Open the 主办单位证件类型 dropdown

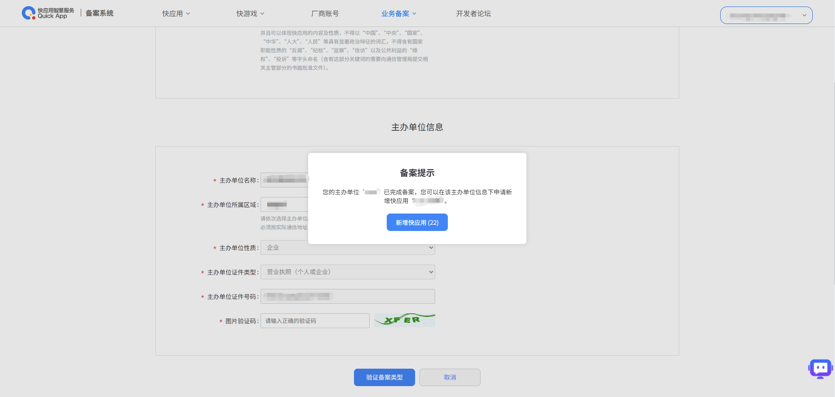pyautogui.click(x=347, y=272)
